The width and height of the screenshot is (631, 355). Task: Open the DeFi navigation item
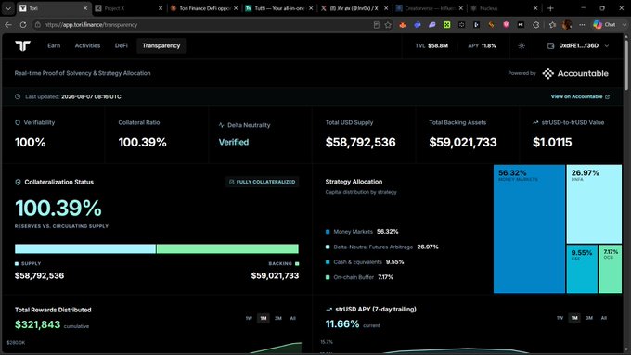tap(122, 45)
